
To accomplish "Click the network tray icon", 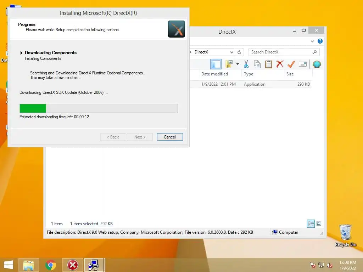I will (x=321, y=265).
